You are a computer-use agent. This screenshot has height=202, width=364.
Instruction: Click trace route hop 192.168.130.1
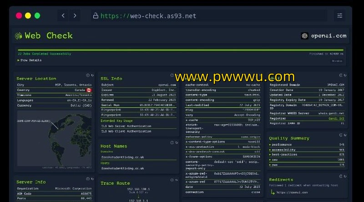click(x=138, y=189)
